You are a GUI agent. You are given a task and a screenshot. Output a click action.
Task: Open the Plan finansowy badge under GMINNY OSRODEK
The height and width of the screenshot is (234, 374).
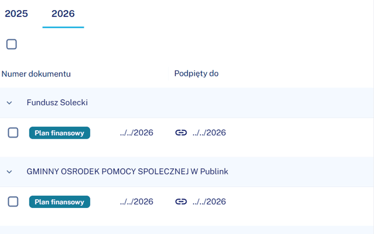(60, 202)
